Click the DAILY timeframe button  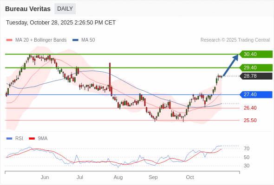pos(65,9)
